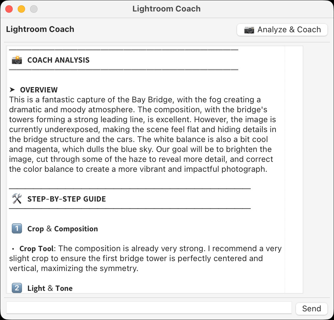Image resolution: width=334 pixels, height=320 pixels.
Task: Click the Light & Tone section title
Action: coord(50,288)
